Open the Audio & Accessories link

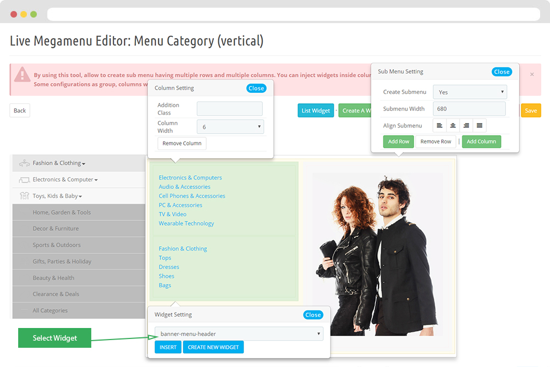pyautogui.click(x=184, y=187)
